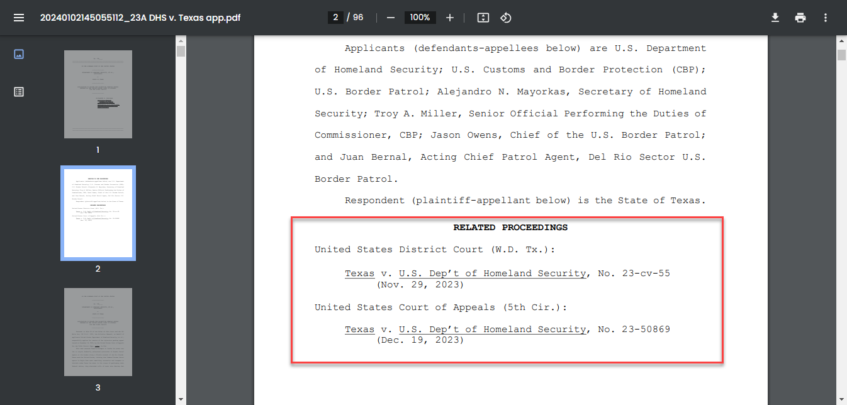This screenshot has width=847, height=405.
Task: Click the thumbnail panel scrollbar up arrow
Action: (x=181, y=40)
